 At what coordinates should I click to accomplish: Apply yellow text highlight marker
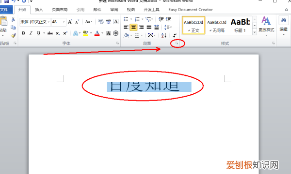click(85, 33)
